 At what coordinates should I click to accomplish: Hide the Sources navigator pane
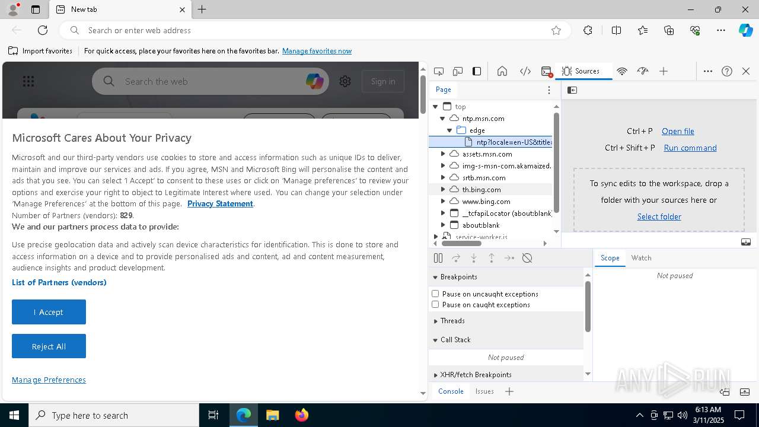point(572,90)
